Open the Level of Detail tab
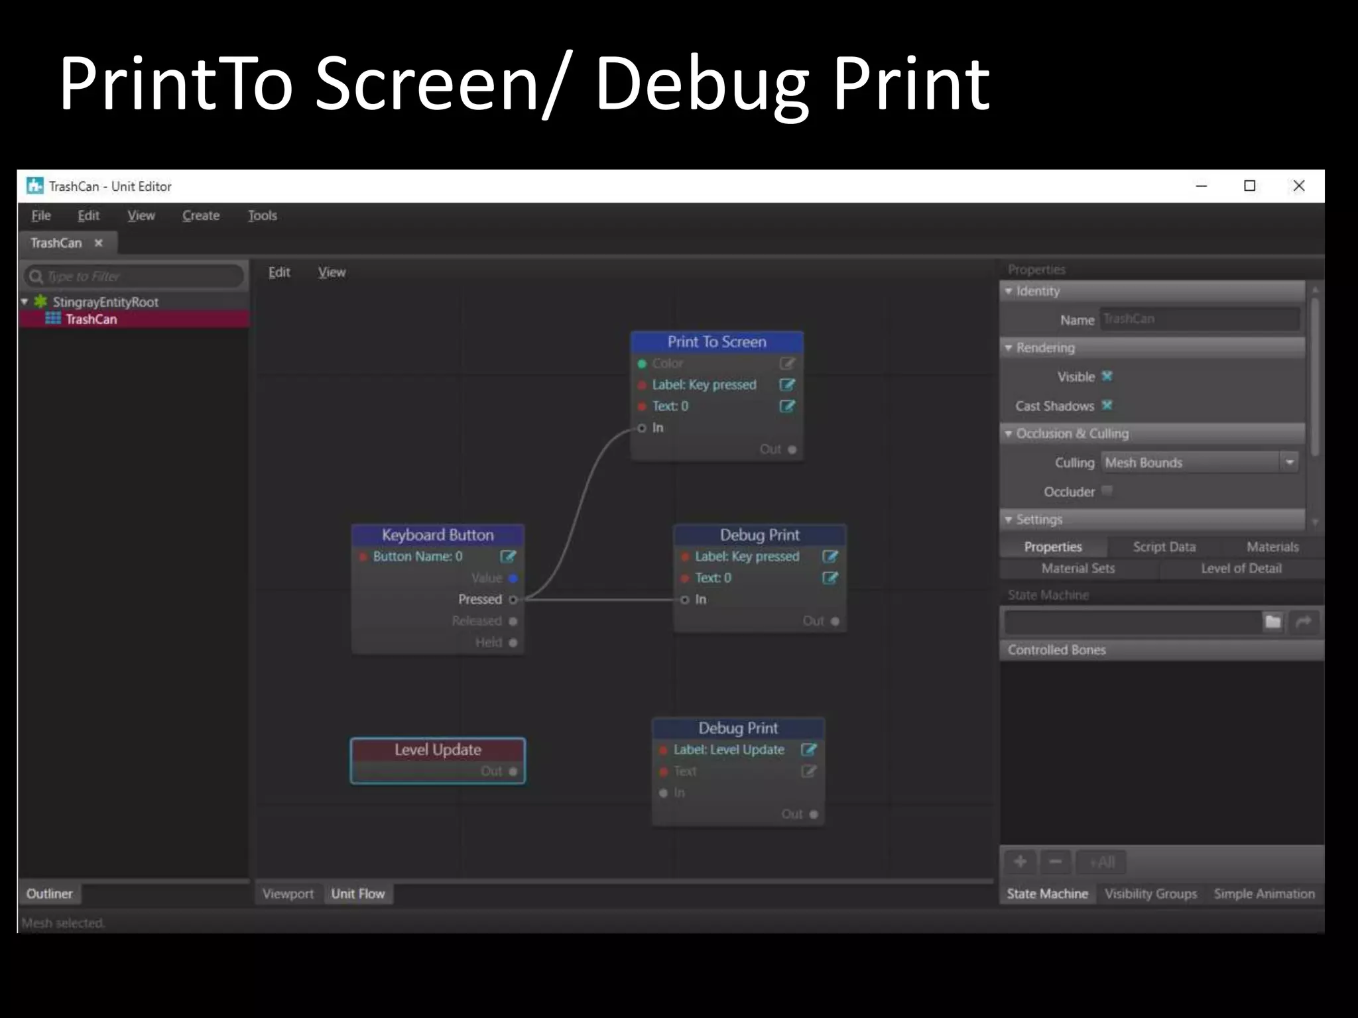This screenshot has height=1018, width=1358. pos(1241,568)
